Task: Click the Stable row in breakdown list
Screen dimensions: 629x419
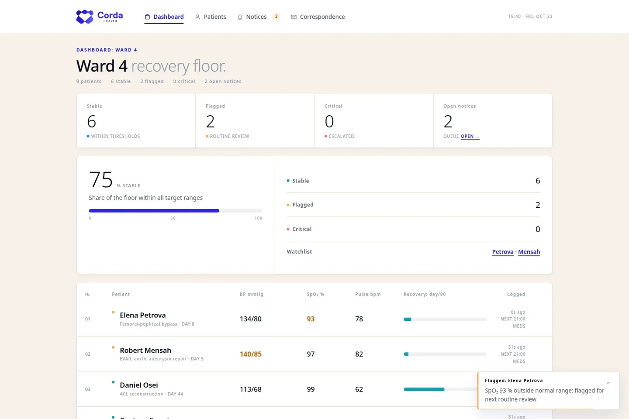Action: (x=413, y=181)
